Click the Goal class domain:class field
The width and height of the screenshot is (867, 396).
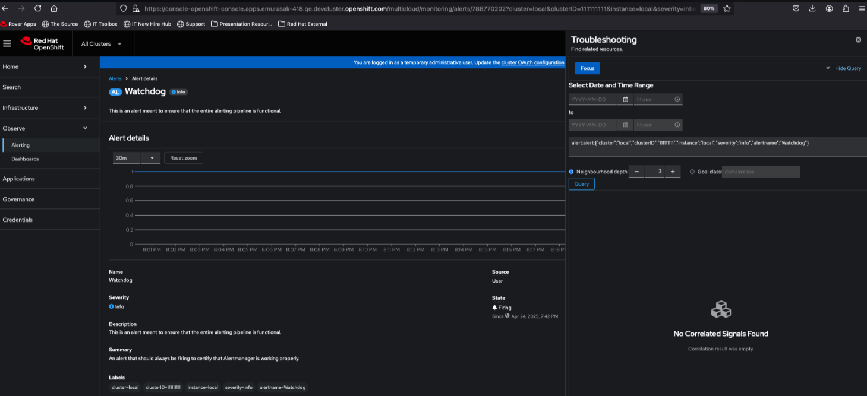click(760, 172)
